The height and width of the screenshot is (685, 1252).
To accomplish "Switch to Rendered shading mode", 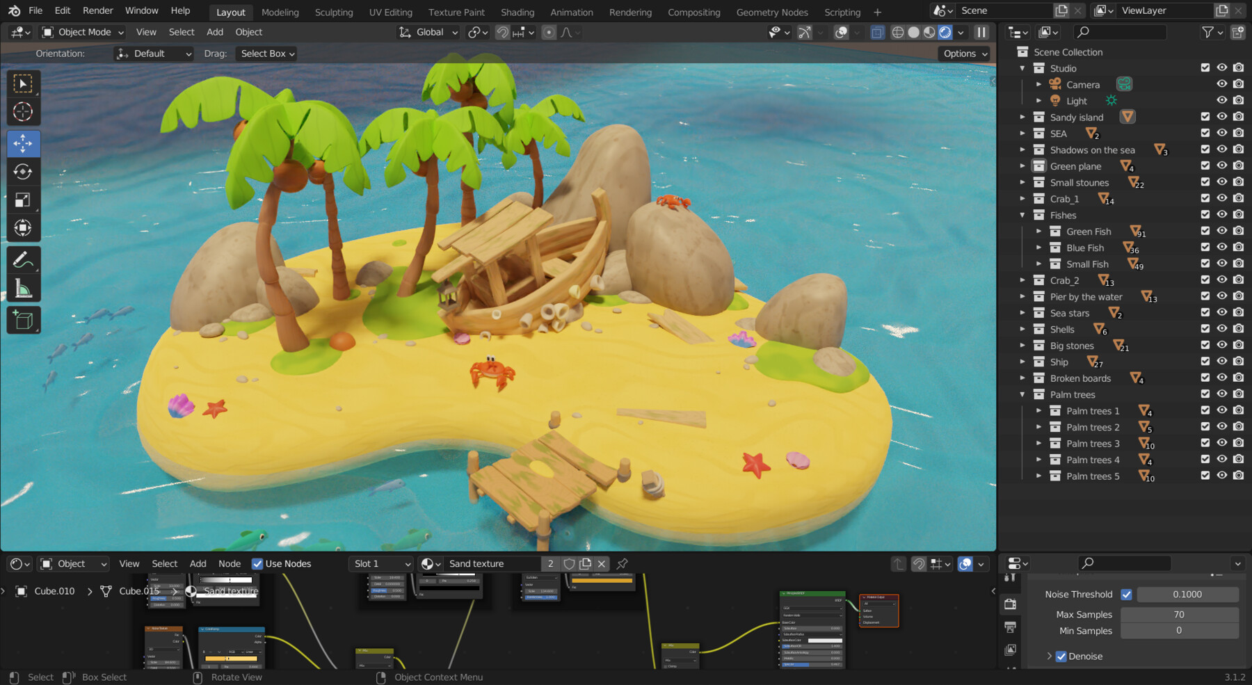I will 945,32.
